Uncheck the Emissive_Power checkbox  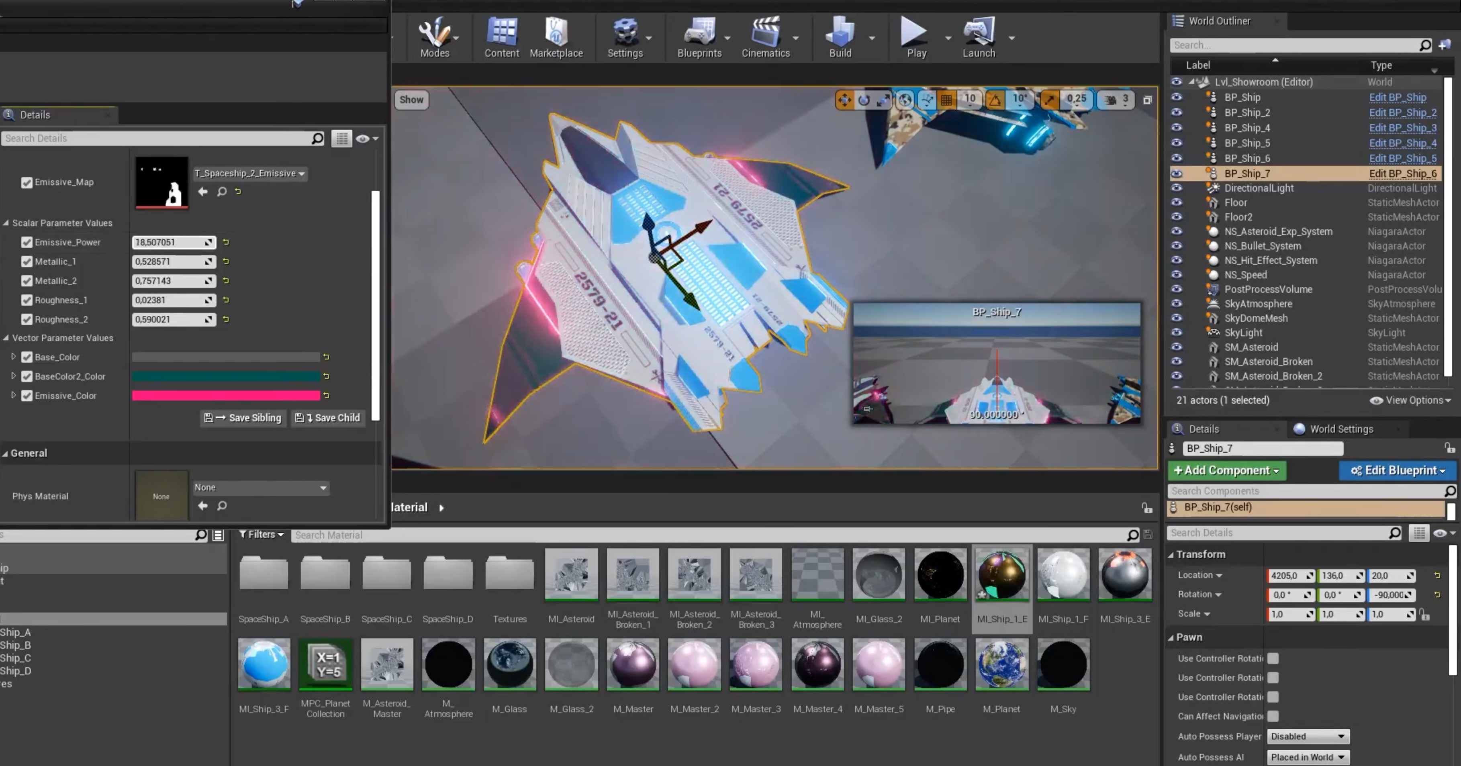coord(27,242)
